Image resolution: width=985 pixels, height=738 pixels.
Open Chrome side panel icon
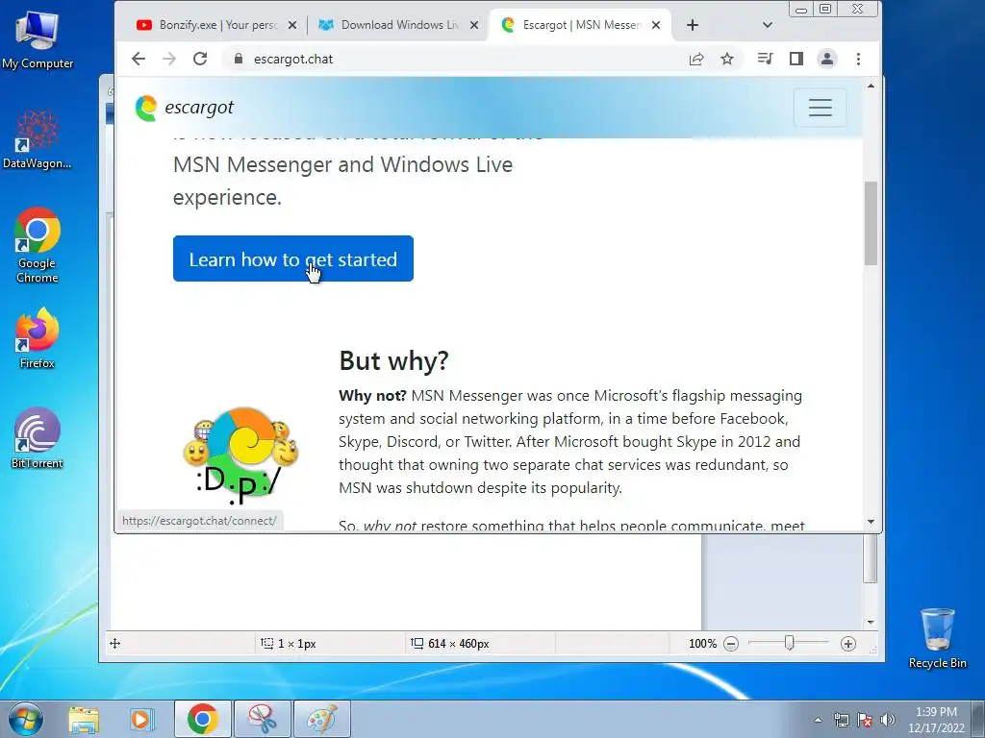point(796,59)
